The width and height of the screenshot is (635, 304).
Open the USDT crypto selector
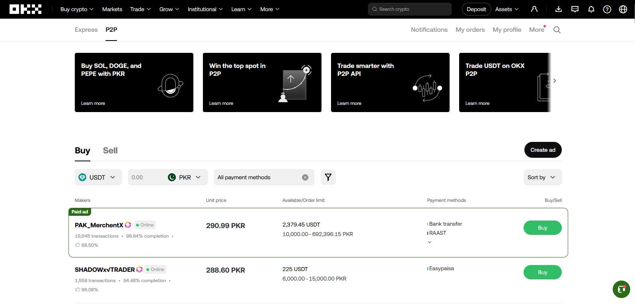(98, 177)
